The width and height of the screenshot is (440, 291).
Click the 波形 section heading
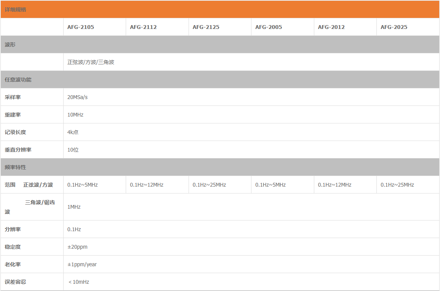10,45
